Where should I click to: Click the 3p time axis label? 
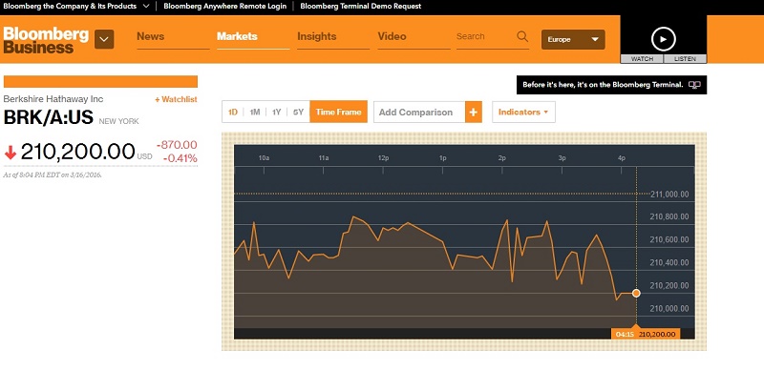click(x=562, y=158)
